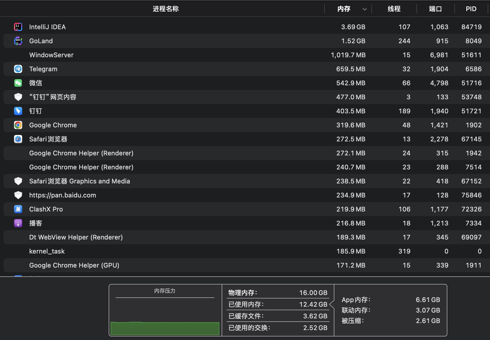
Task: Select the Google Chrome icon
Action: point(18,125)
